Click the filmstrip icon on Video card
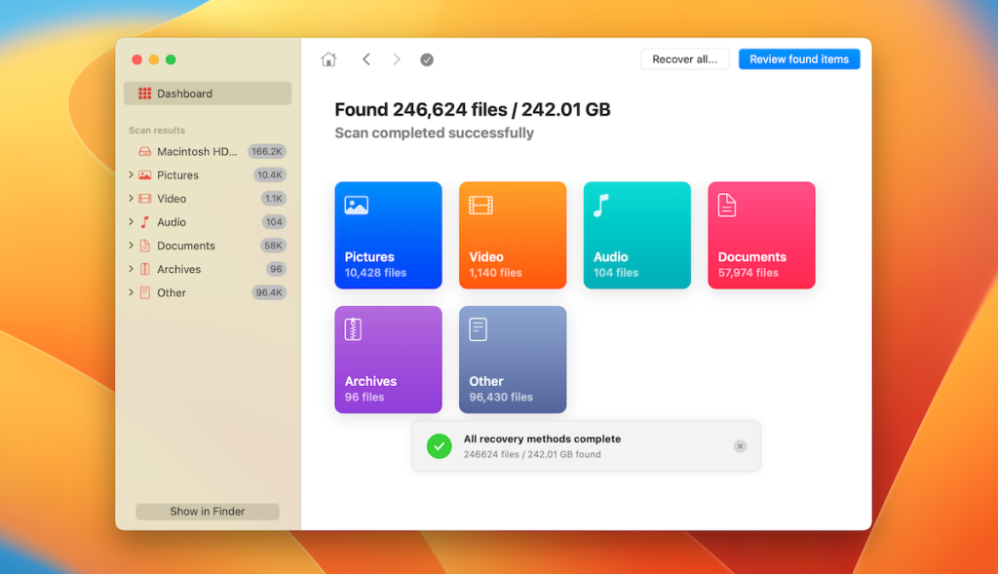 click(480, 205)
